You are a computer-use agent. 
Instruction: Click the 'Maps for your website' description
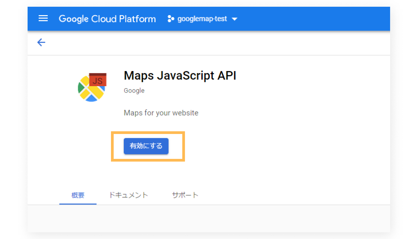click(x=161, y=113)
